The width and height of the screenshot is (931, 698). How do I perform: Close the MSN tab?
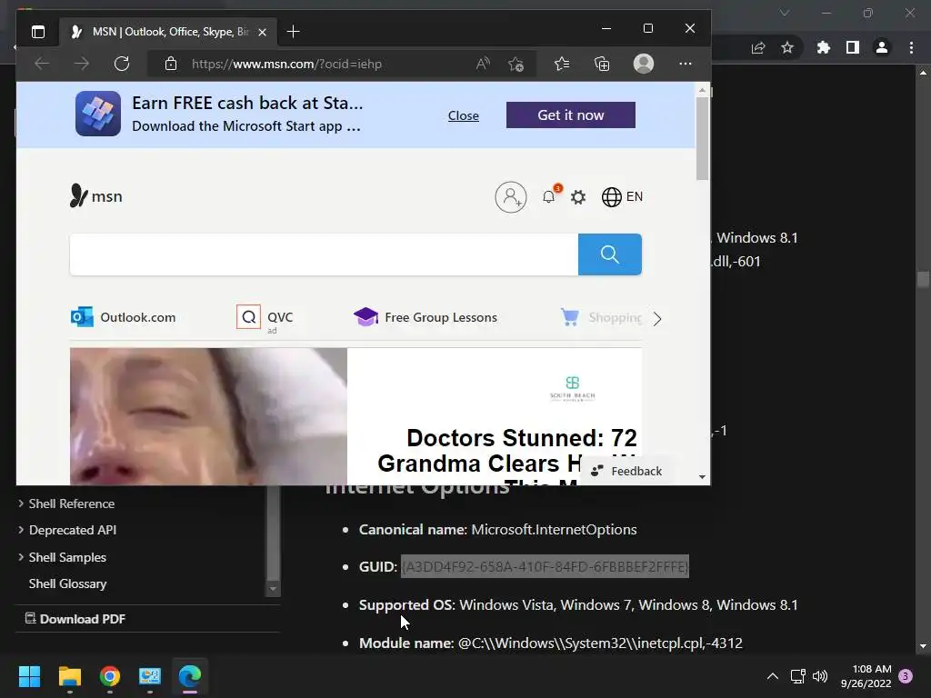[x=263, y=32]
